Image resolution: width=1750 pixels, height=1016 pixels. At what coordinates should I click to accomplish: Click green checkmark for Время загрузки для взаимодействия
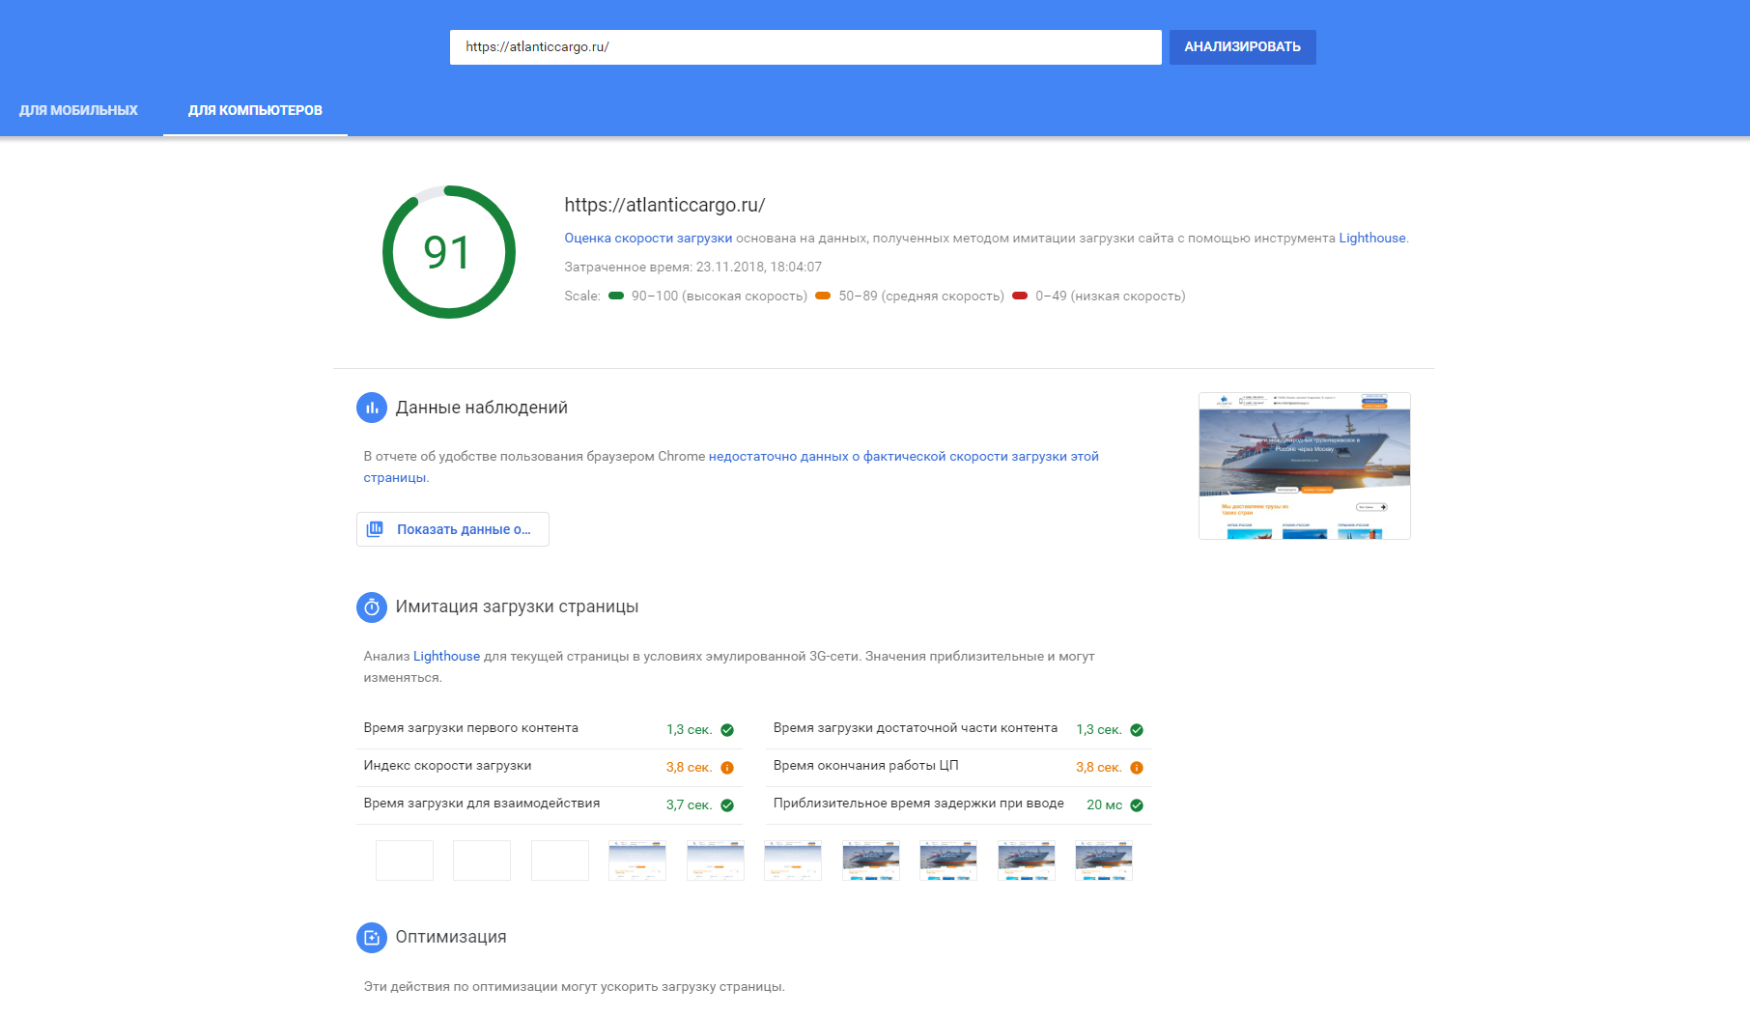tap(727, 805)
